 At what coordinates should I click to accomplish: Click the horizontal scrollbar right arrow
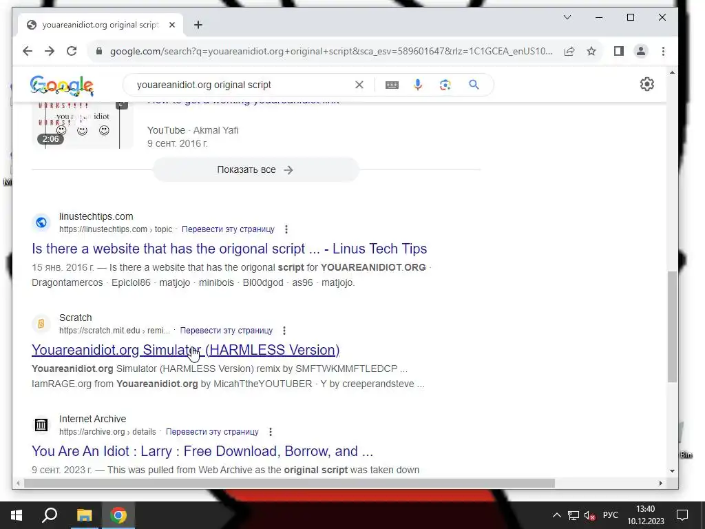click(660, 483)
